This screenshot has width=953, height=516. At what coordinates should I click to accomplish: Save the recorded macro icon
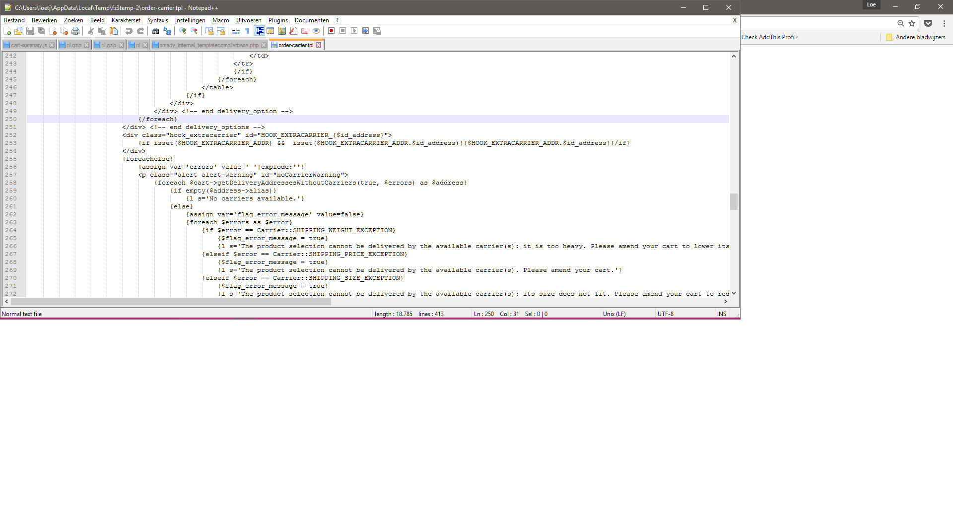tap(377, 31)
